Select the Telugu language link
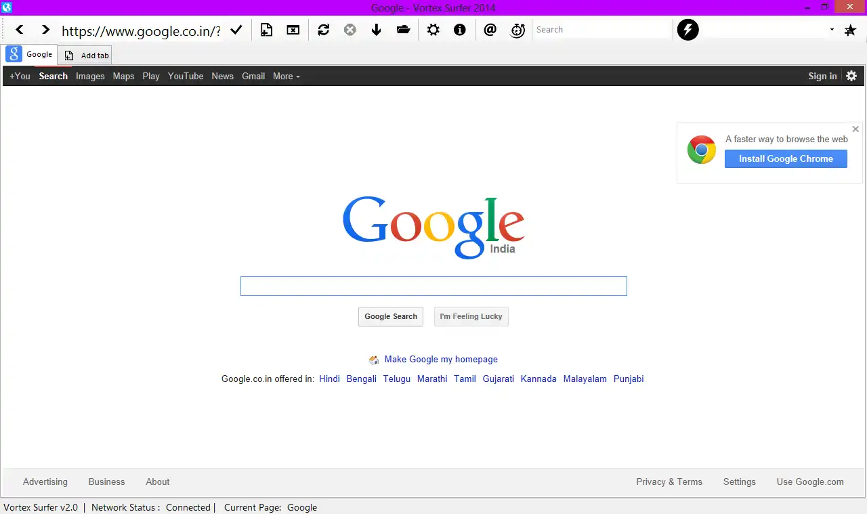This screenshot has width=867, height=514. click(397, 379)
